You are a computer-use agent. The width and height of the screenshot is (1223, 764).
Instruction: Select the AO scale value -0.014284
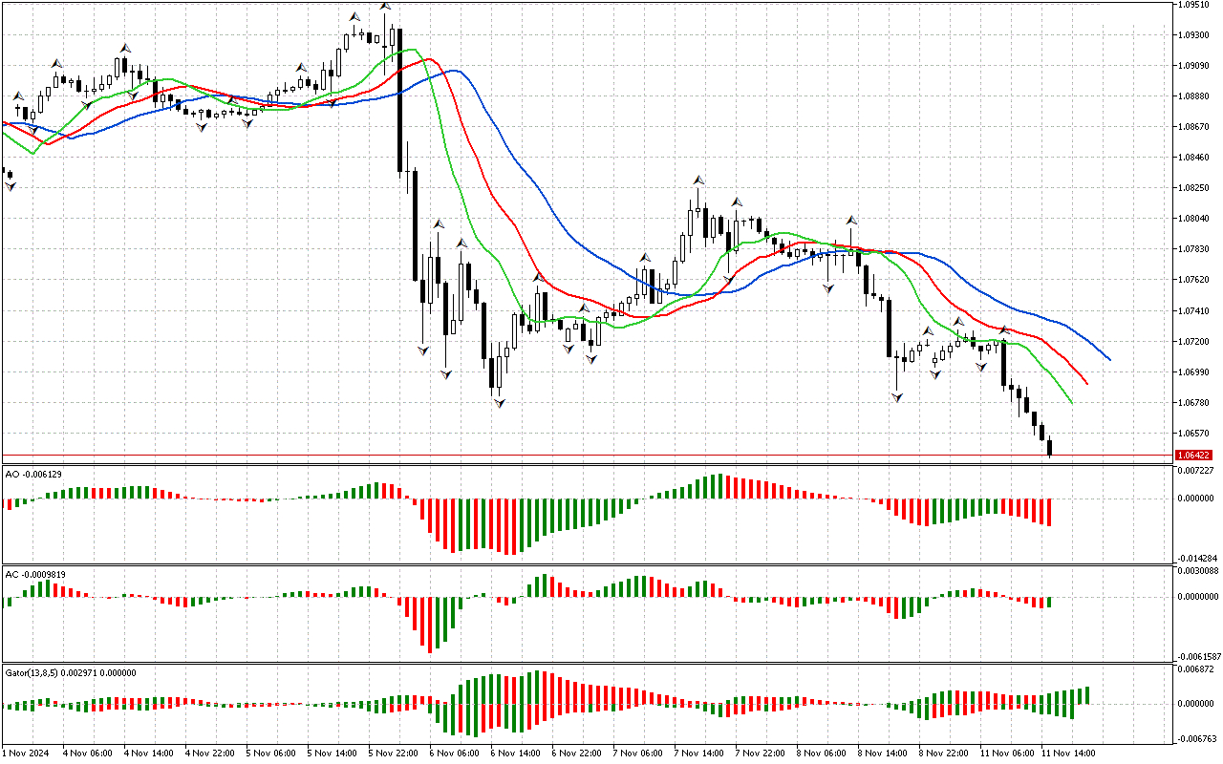[x=1195, y=558]
